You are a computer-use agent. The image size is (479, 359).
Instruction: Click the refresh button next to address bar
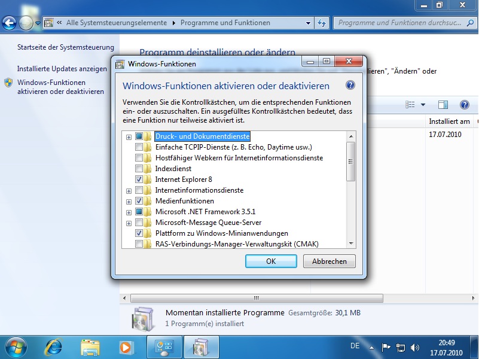pyautogui.click(x=322, y=23)
